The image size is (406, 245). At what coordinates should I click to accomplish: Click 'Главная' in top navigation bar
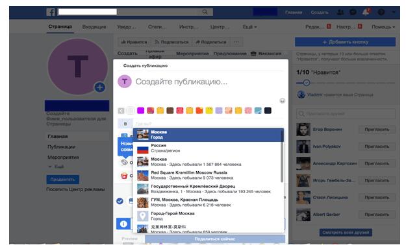pyautogui.click(x=294, y=12)
